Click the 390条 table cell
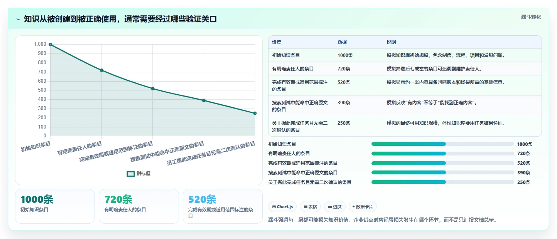This screenshot has width=557, height=239. point(344,103)
